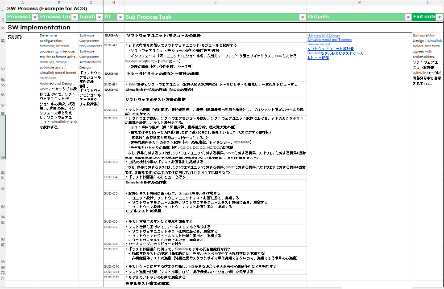Open the Sub Process Task filter dropdown
The image size is (444, 289).
tap(302, 17)
